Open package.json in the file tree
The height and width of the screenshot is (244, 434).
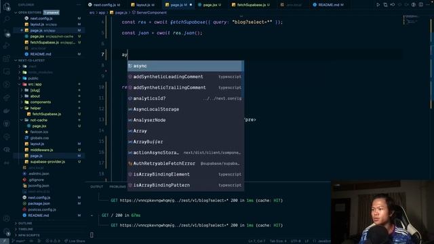39,203
